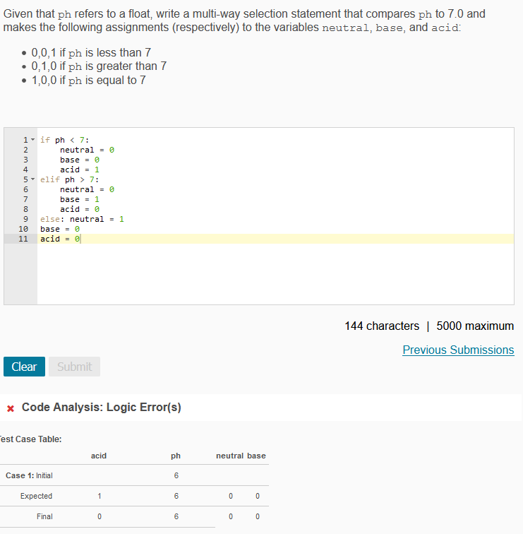This screenshot has height=534, width=523.
Task: Click 'acid = 0' on line 8
Action: pos(80,209)
